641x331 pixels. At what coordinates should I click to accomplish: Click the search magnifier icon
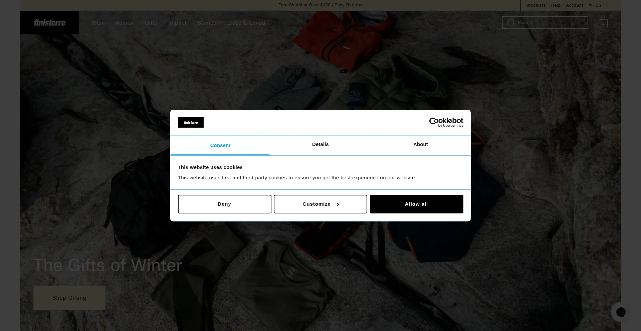click(x=510, y=23)
